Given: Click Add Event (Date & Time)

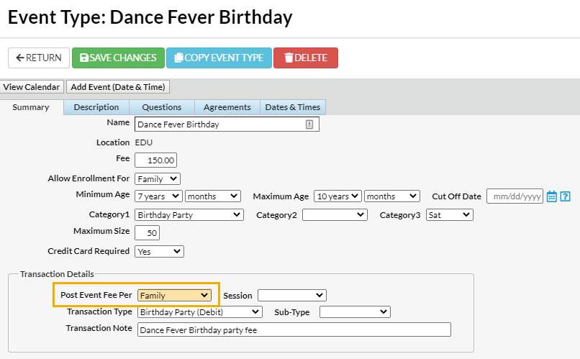Looking at the screenshot, I should (118, 87).
